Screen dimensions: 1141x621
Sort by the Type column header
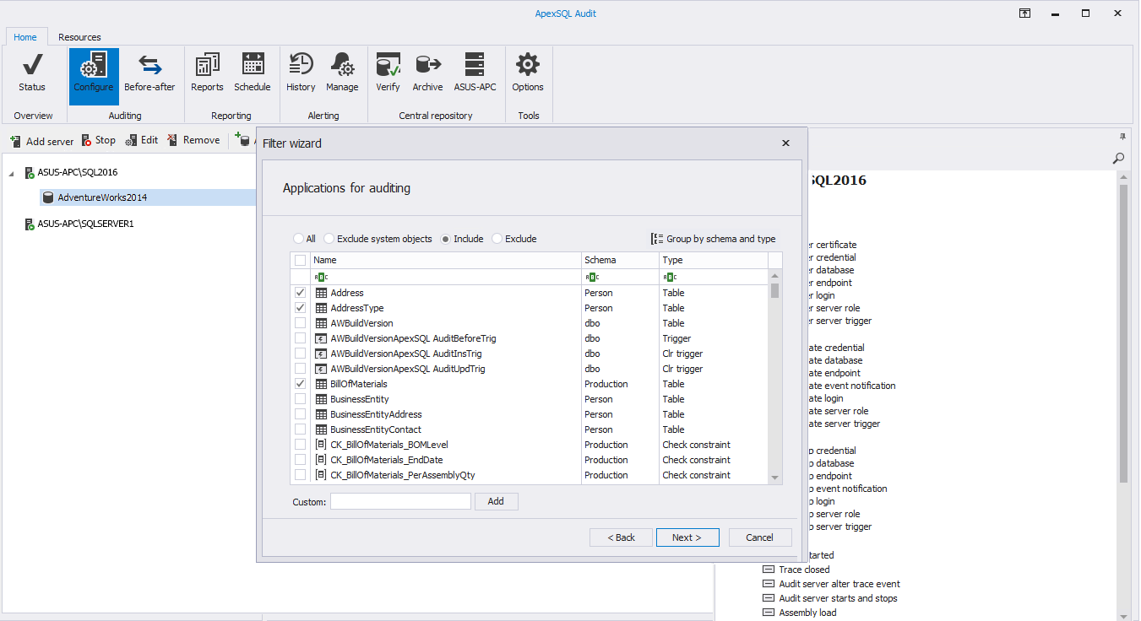[714, 261]
